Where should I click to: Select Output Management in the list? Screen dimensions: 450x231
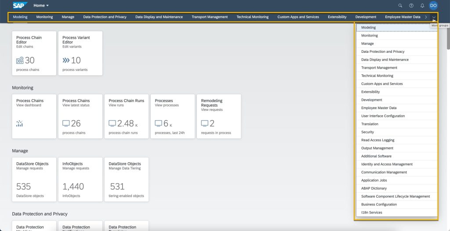[x=397, y=148]
